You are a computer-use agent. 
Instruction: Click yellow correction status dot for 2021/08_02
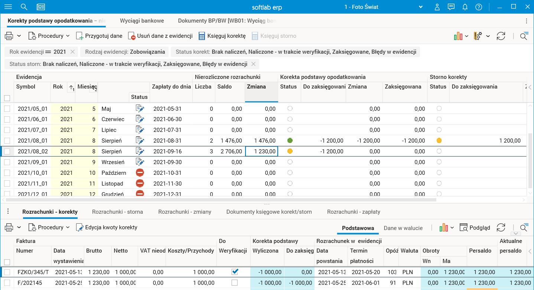(x=290, y=151)
